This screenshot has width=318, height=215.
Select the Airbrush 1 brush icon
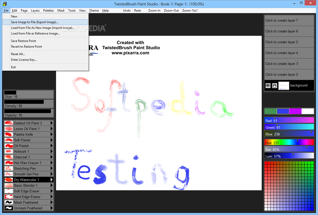coord(9,151)
